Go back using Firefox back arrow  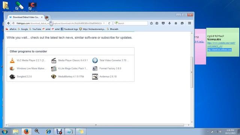[x=8, y=23]
